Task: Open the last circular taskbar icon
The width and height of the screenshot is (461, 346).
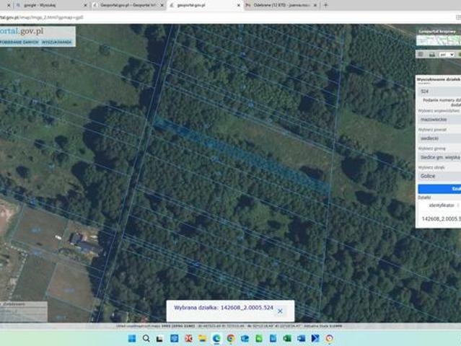Action: (330, 338)
